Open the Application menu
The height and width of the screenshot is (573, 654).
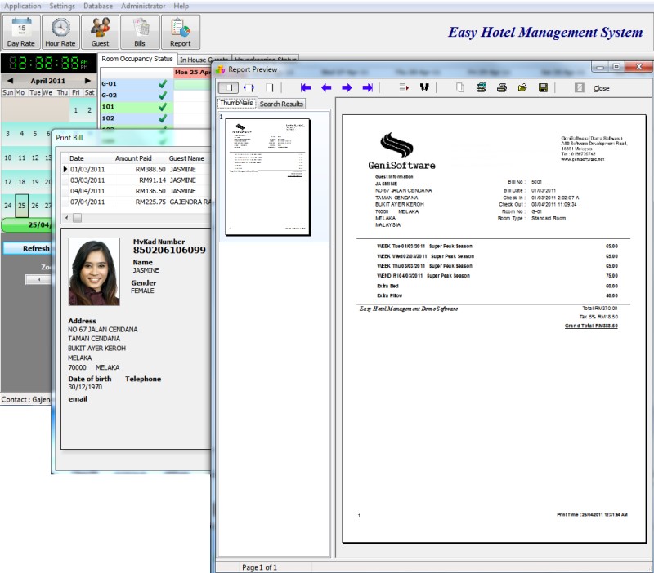23,6
